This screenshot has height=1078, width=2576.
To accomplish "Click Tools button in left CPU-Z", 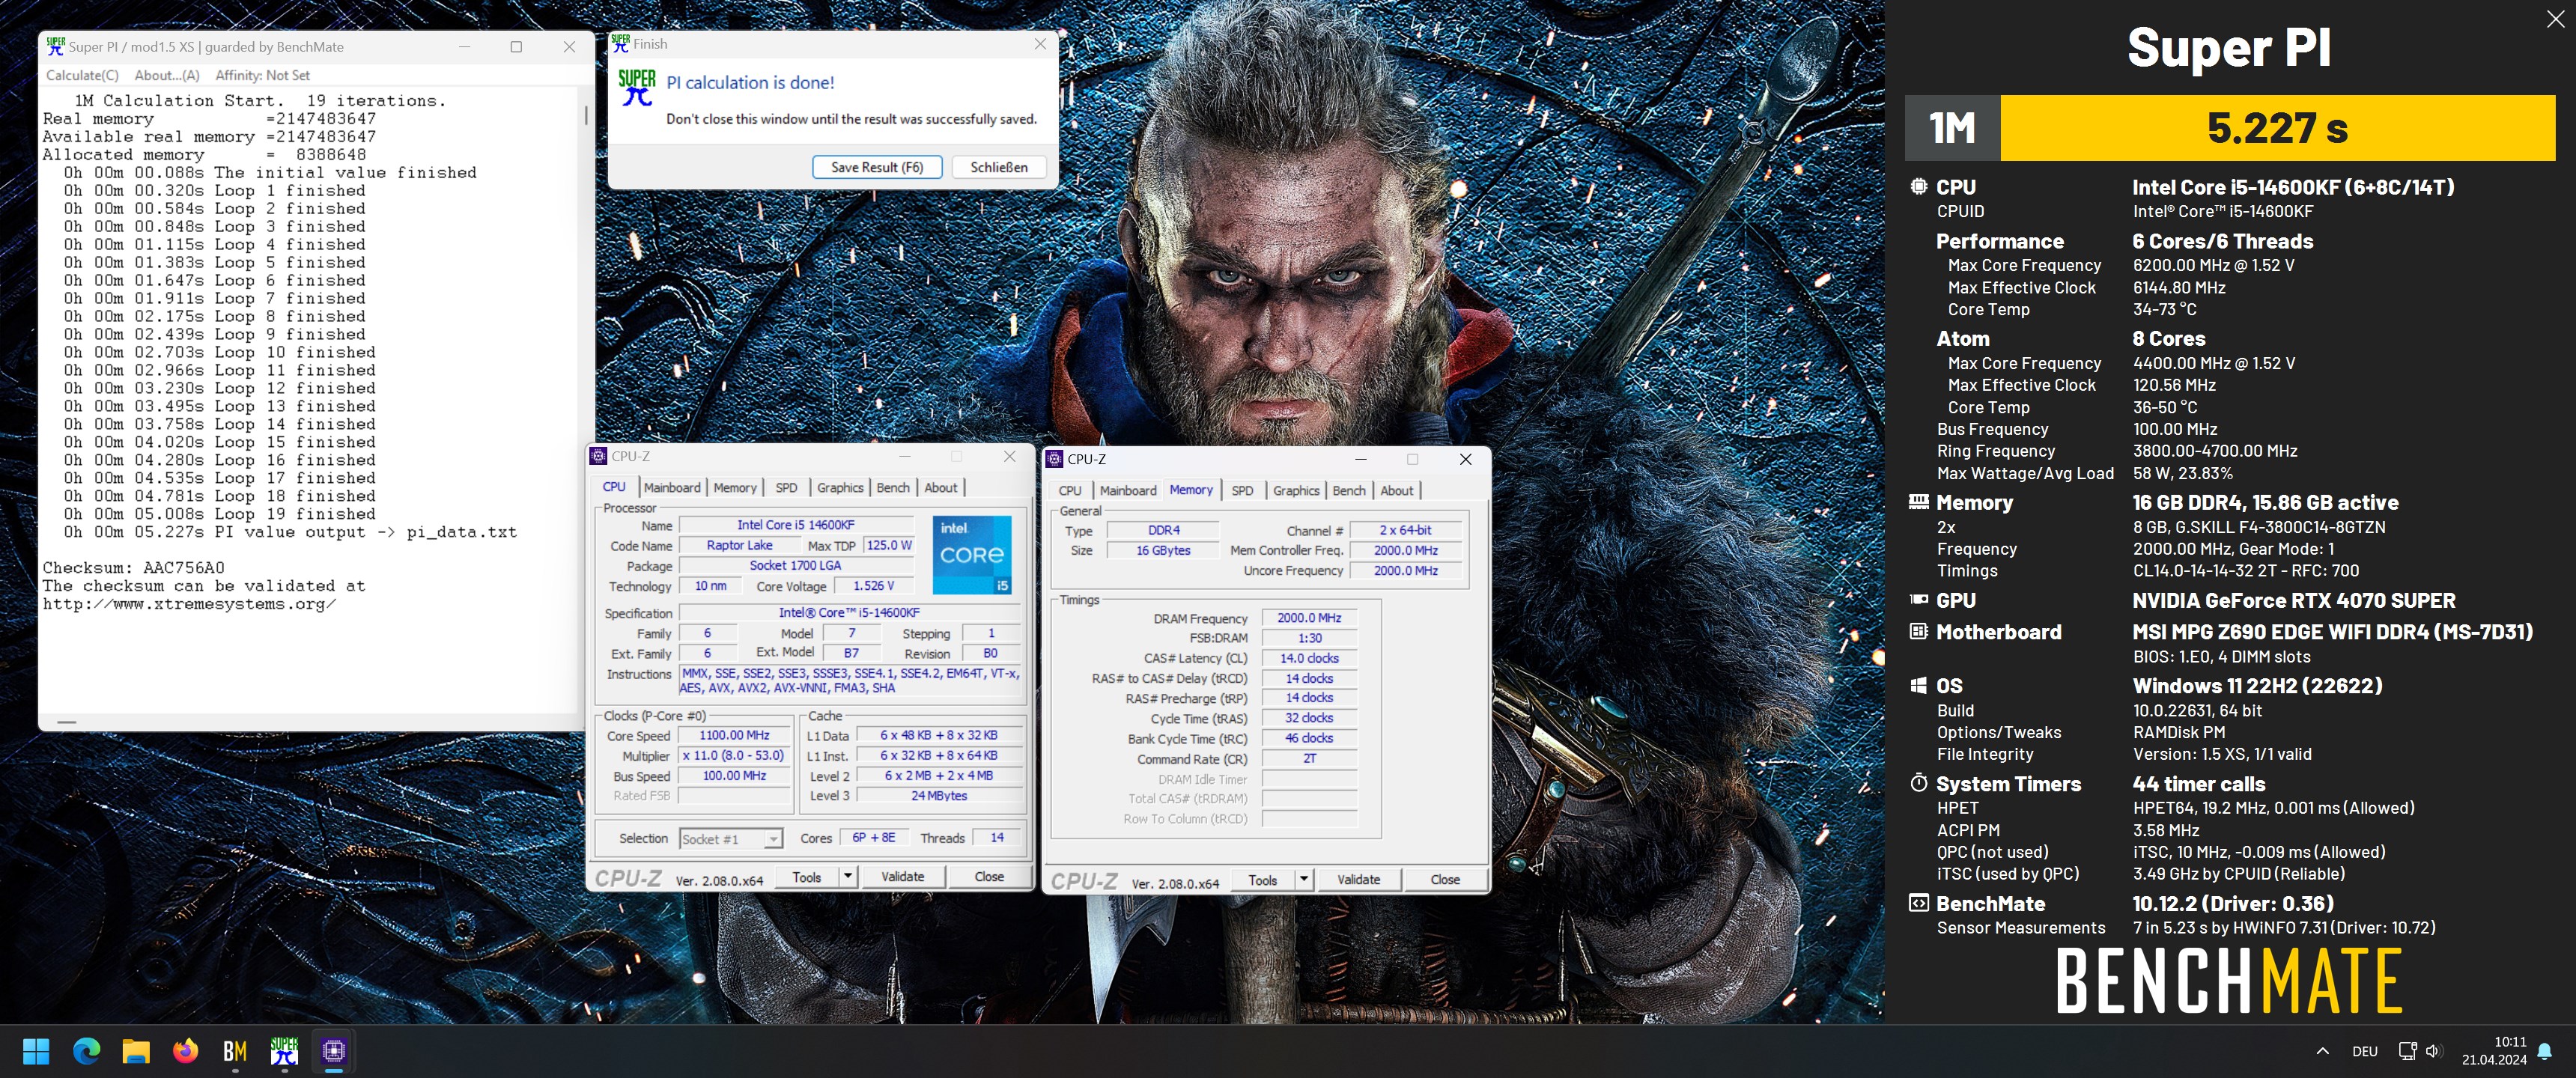I will pyautogui.click(x=807, y=876).
